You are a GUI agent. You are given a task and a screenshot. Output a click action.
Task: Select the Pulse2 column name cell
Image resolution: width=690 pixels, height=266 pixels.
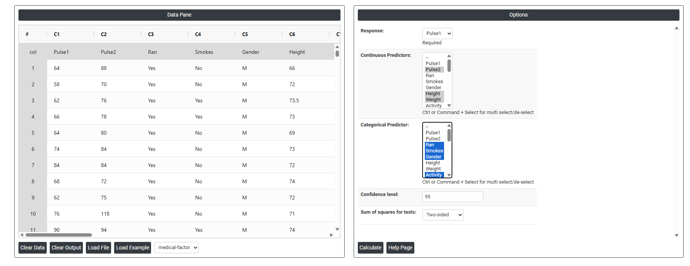108,52
